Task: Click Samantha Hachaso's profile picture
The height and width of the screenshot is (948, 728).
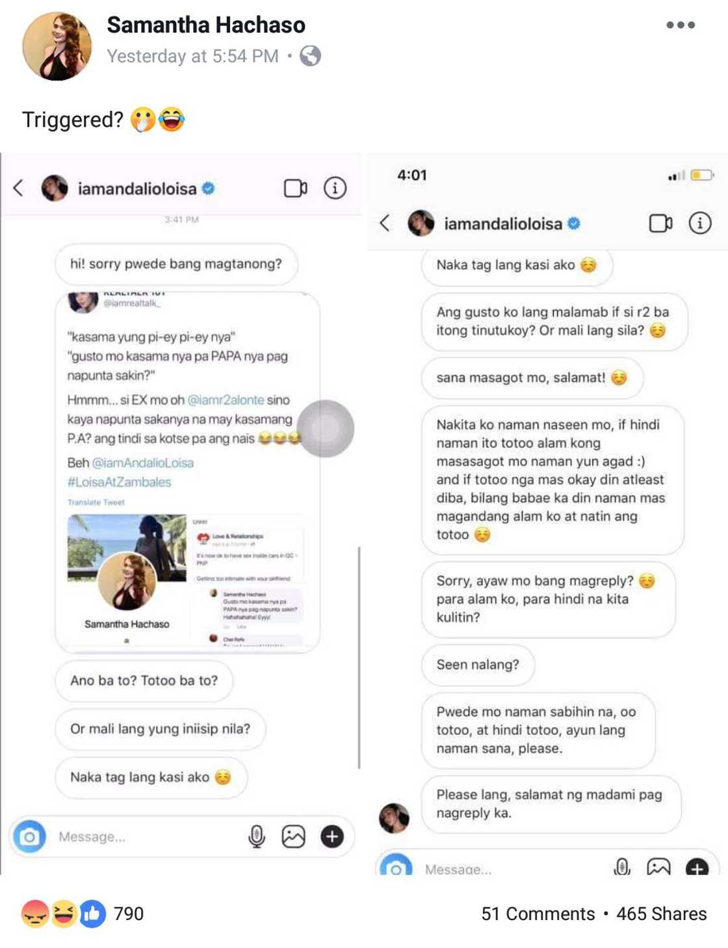Action: (57, 45)
